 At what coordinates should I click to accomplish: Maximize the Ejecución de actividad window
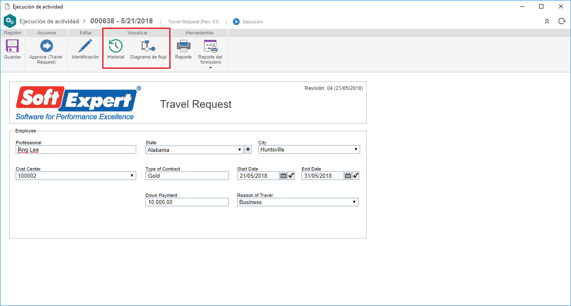tap(541, 6)
